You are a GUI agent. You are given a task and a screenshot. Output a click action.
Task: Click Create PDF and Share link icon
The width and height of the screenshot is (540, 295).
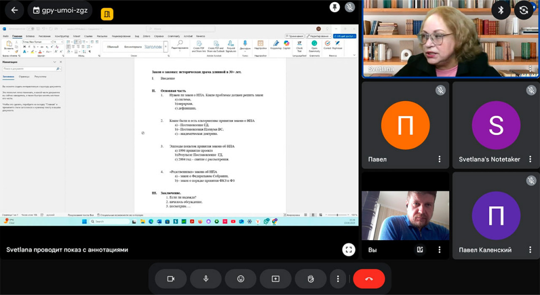(199, 46)
